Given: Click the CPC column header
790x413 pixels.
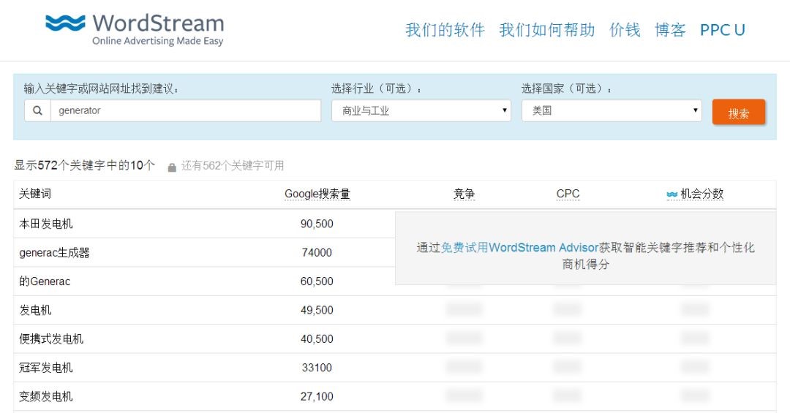Looking at the screenshot, I should pyautogui.click(x=568, y=194).
